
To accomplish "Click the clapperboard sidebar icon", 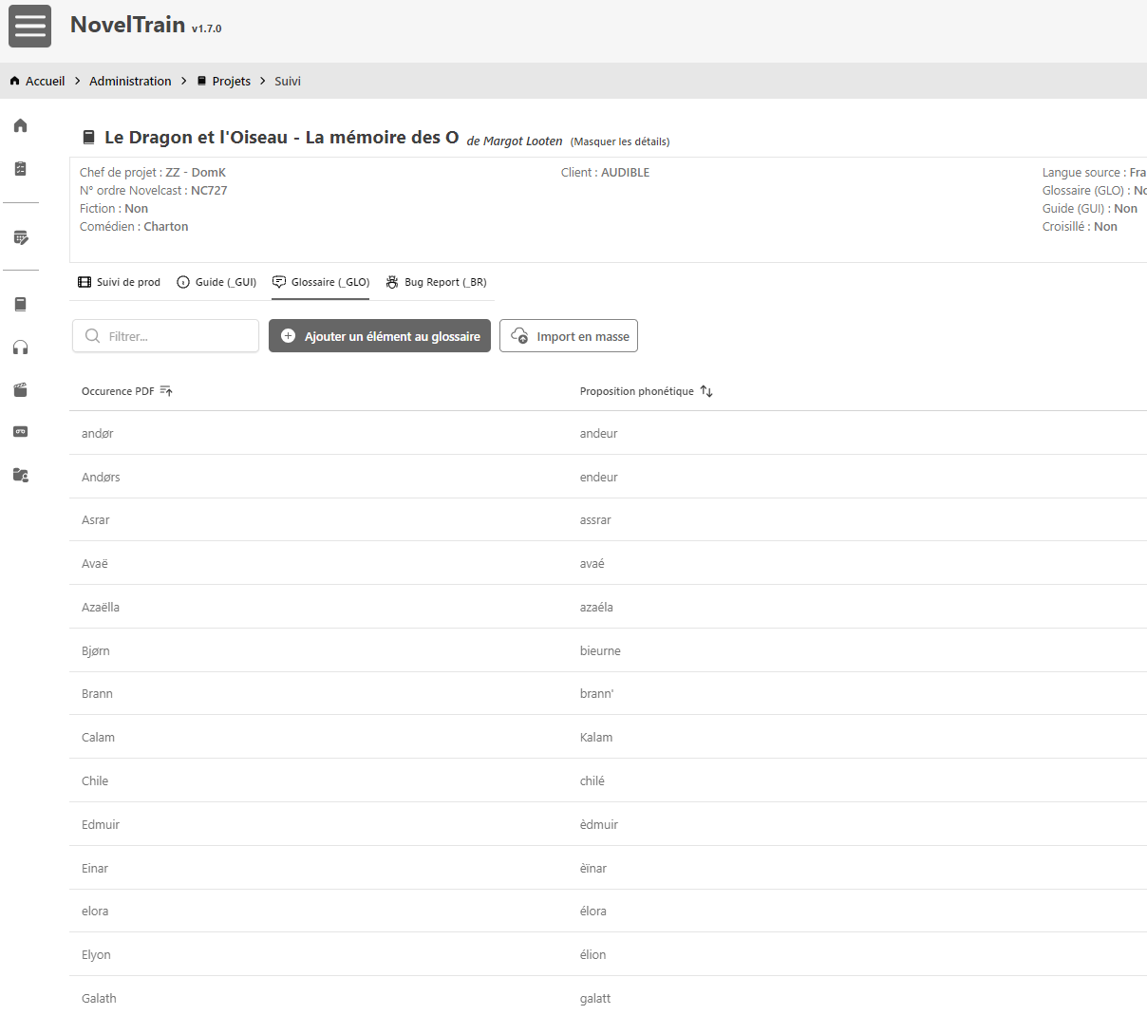I will click(21, 390).
